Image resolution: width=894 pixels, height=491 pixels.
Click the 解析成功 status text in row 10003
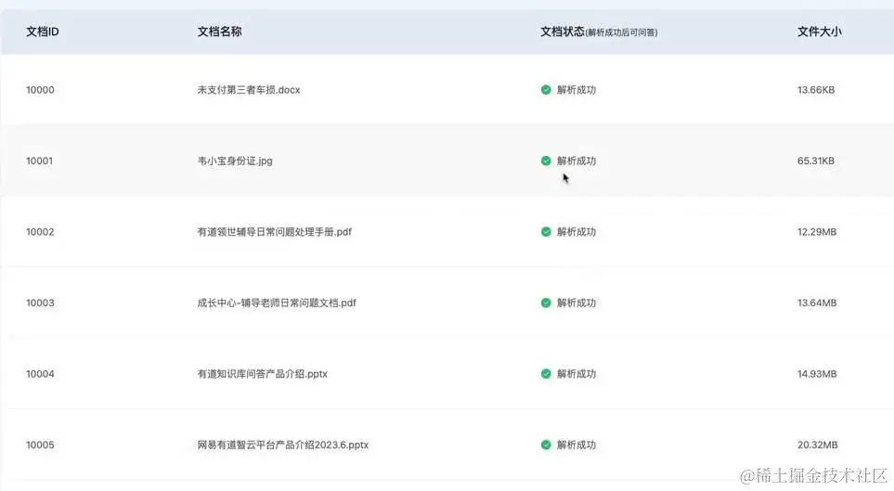[x=577, y=303]
